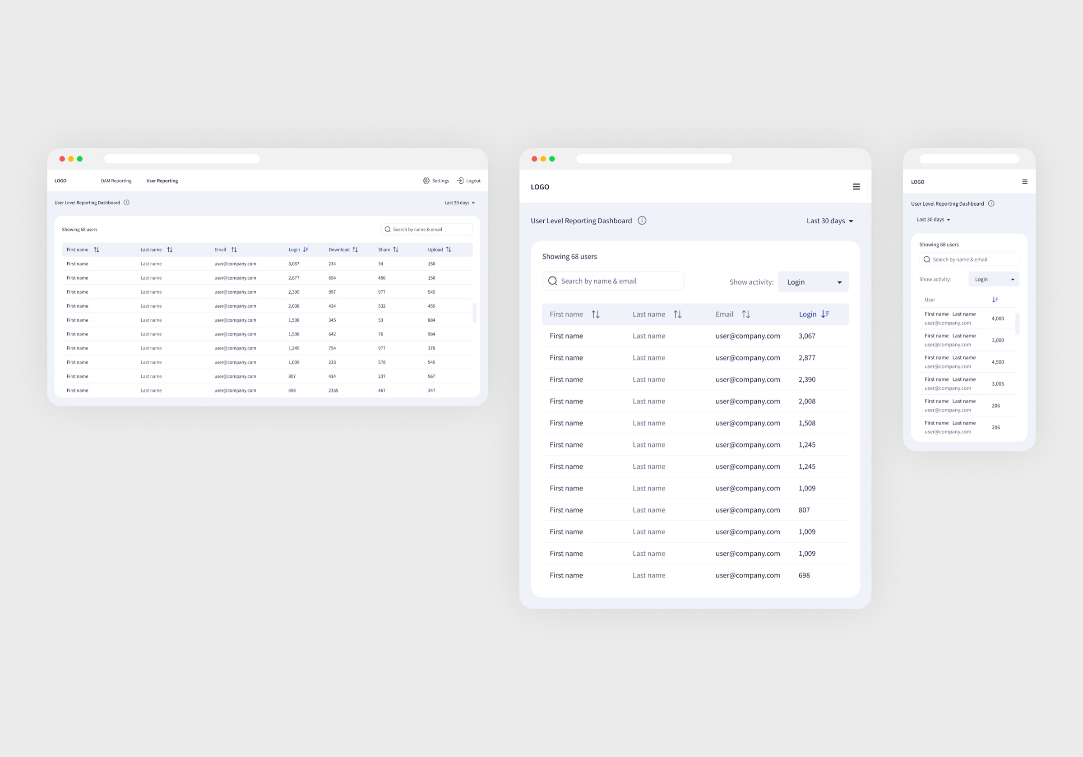Toggle Last name sort arrows in tablet table
This screenshot has height=757, width=1083.
678,314
